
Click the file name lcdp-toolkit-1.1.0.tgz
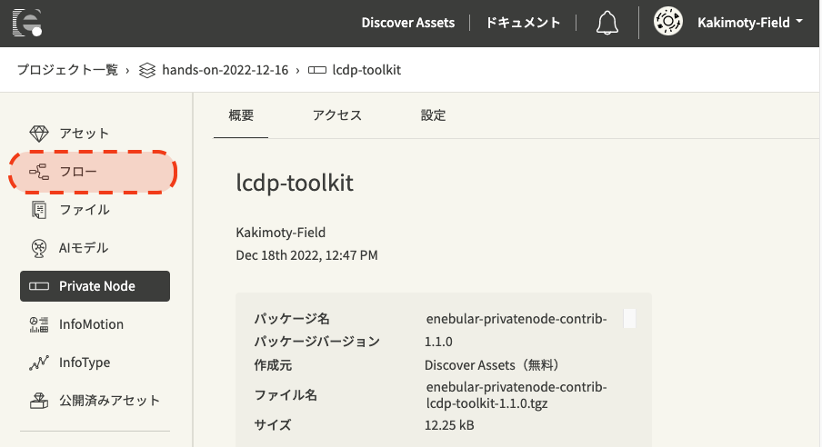click(x=487, y=403)
